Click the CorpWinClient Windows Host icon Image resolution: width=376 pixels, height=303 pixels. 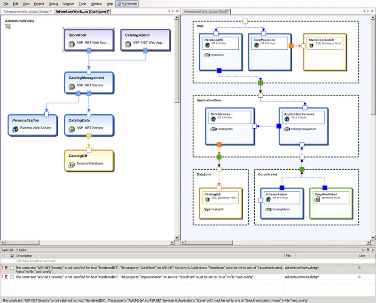[x=317, y=200]
